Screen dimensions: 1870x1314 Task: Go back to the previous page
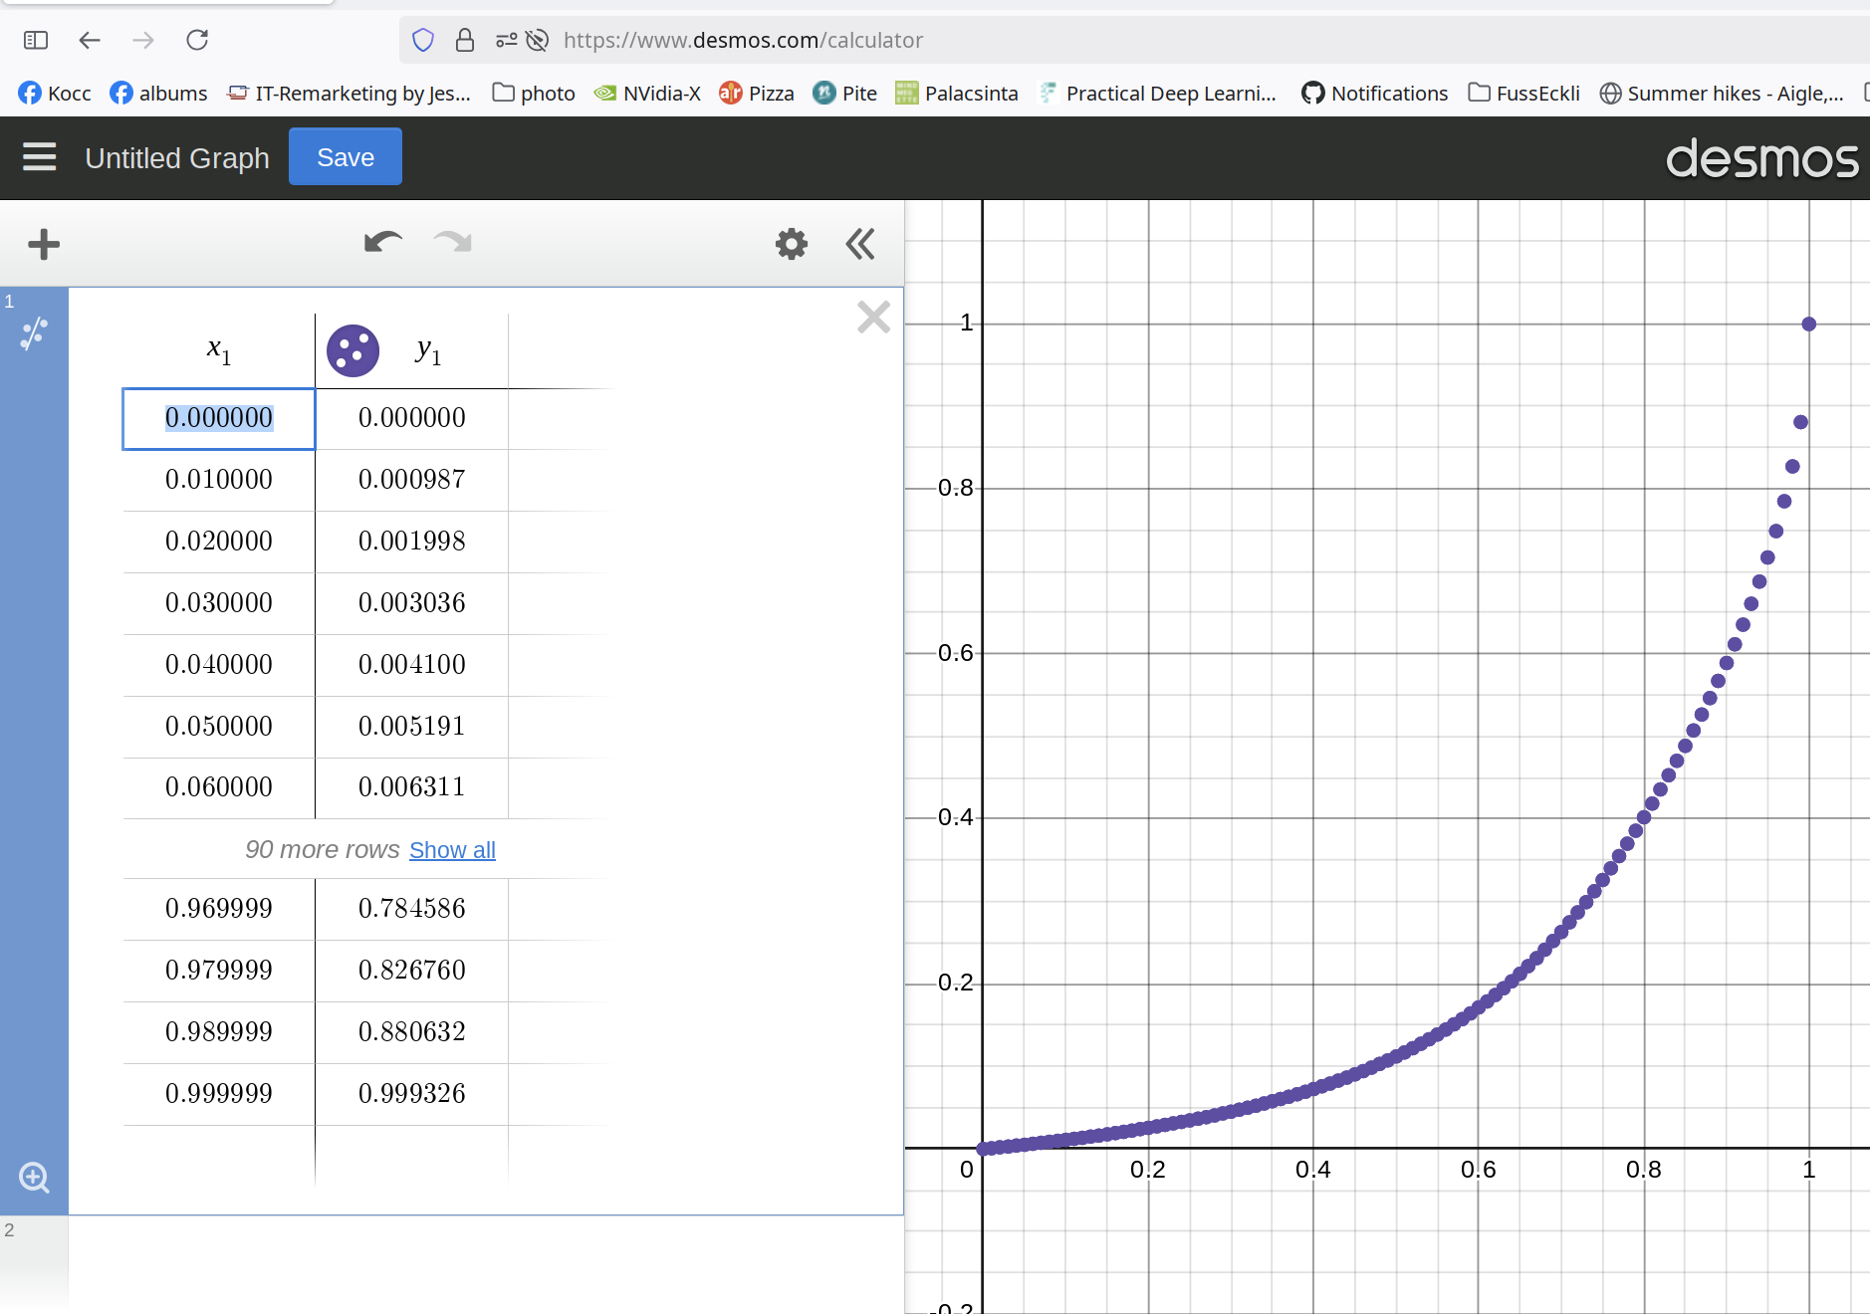[x=90, y=40]
